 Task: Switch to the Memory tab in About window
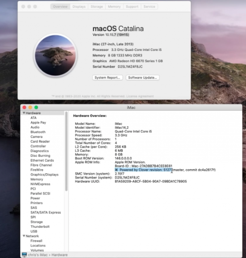point(114,7)
